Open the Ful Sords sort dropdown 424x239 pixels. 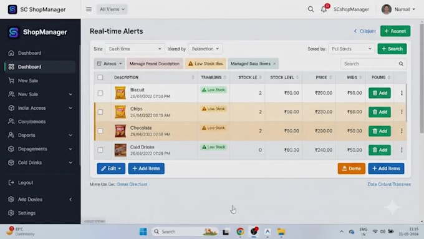[x=351, y=49]
